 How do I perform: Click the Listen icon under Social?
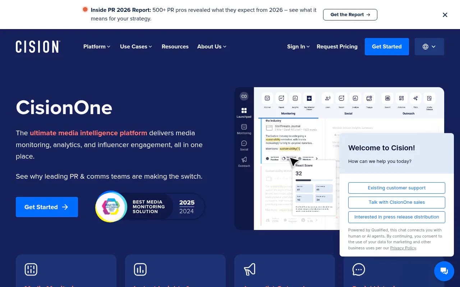[x=327, y=98]
